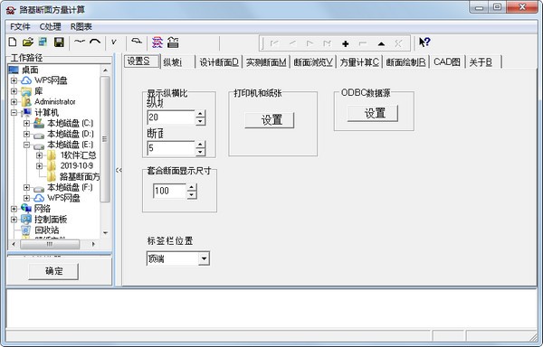This screenshot has height=347, width=543.
Task: Expand the 本地磁盘 (F:) node
Action: [26, 187]
